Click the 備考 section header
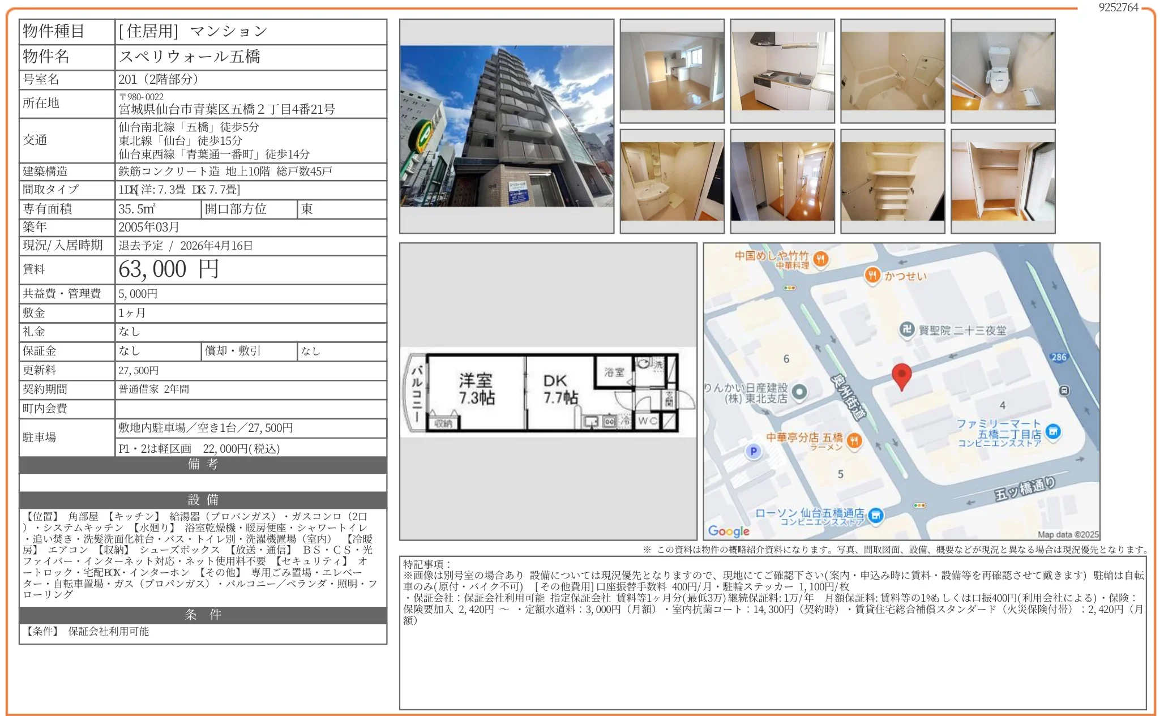The image size is (1164, 716). tap(203, 465)
